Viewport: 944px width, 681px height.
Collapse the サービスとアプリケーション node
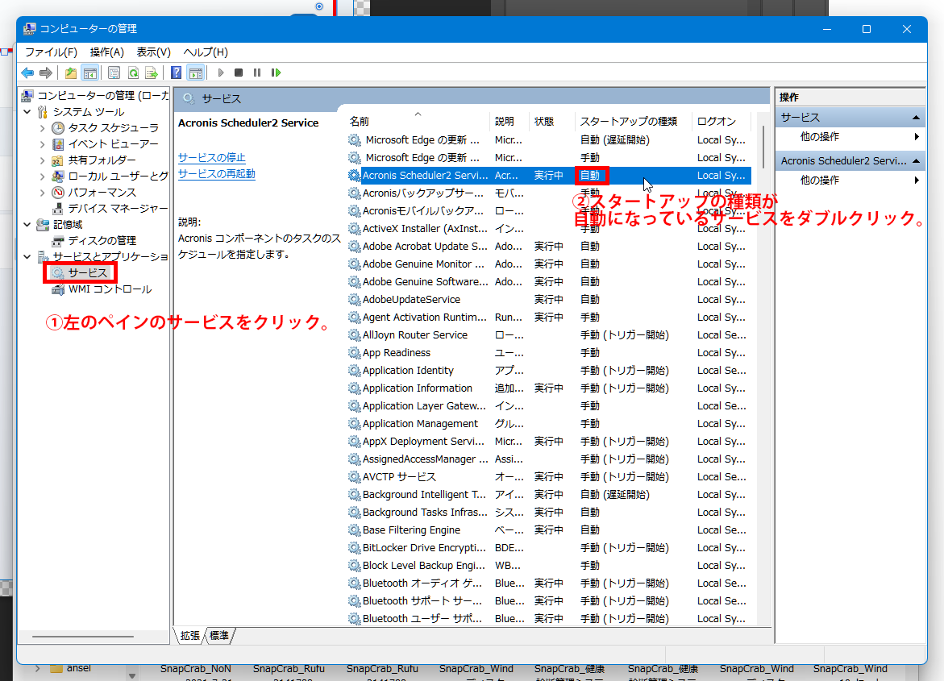point(27,256)
